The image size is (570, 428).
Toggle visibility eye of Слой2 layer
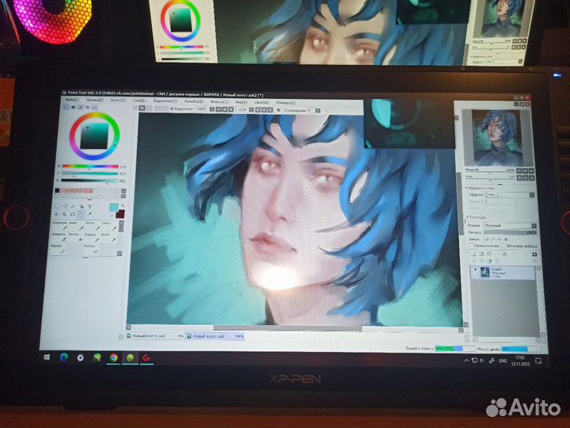tap(475, 269)
